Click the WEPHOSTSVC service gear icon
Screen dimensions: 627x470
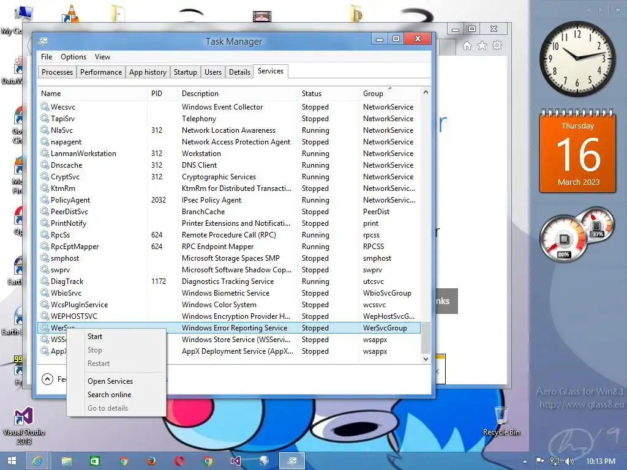tap(44, 316)
